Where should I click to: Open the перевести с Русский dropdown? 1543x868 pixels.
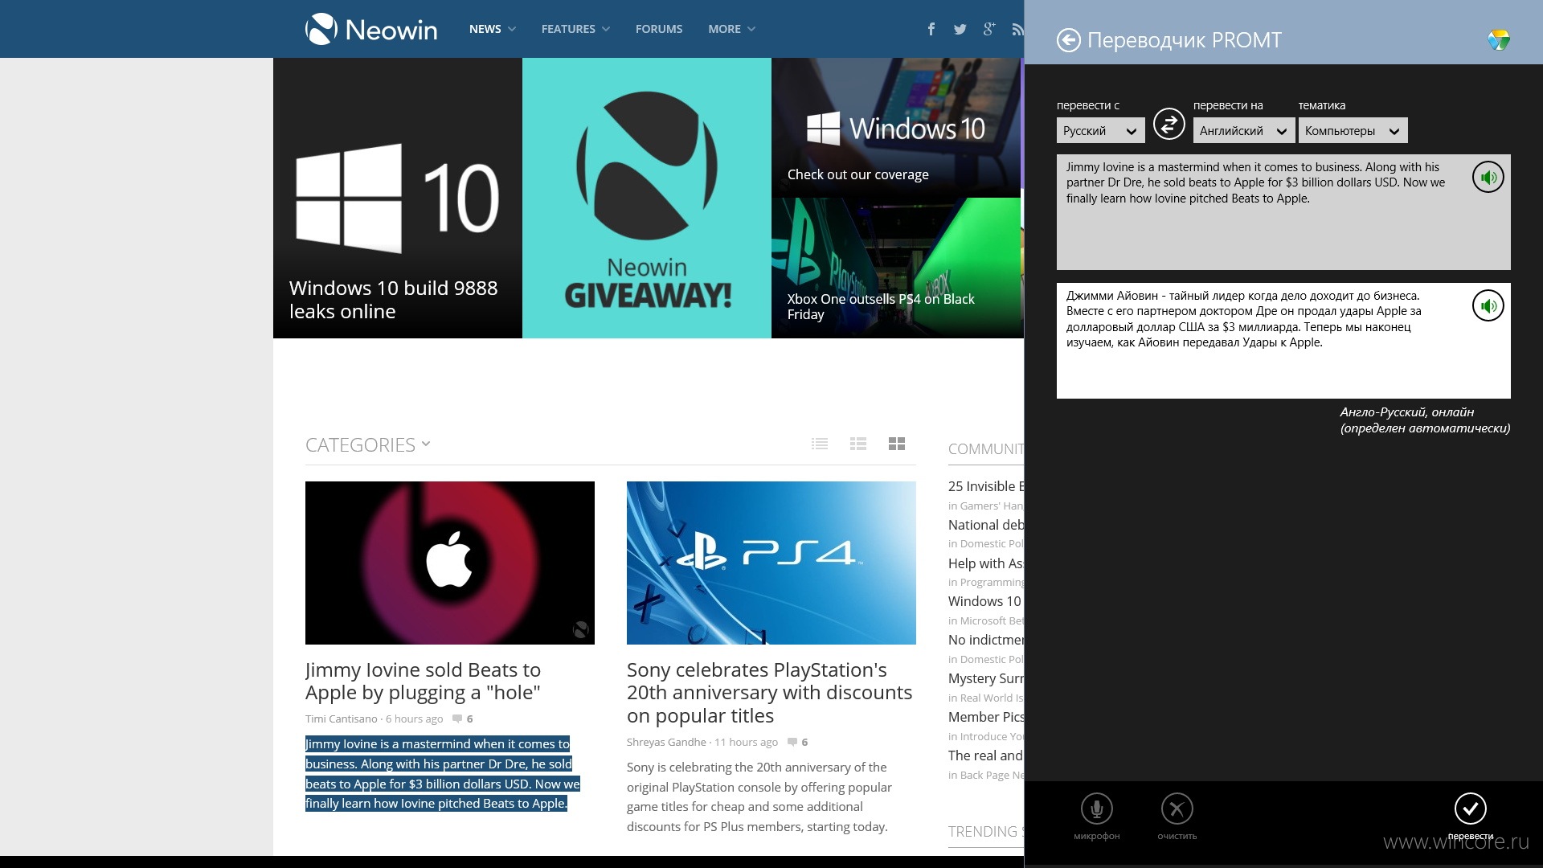(x=1100, y=130)
